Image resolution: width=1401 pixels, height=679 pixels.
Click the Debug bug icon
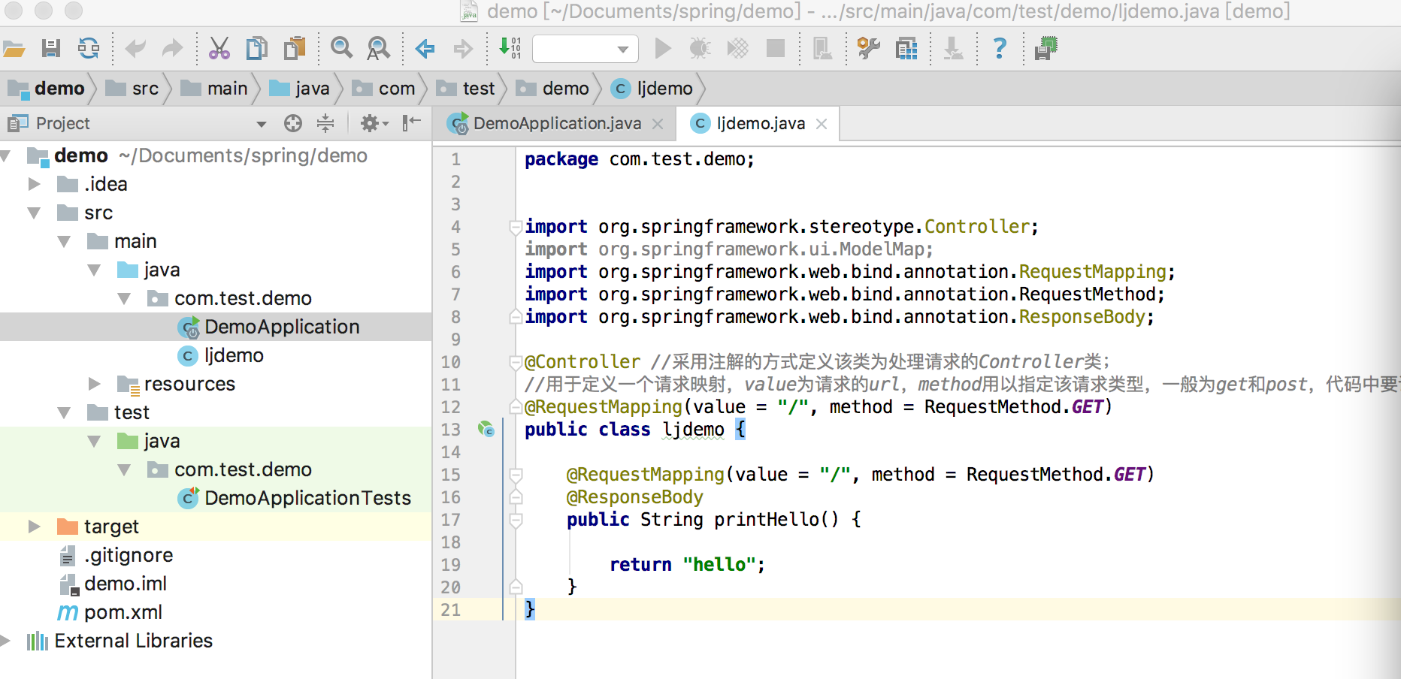click(x=700, y=49)
